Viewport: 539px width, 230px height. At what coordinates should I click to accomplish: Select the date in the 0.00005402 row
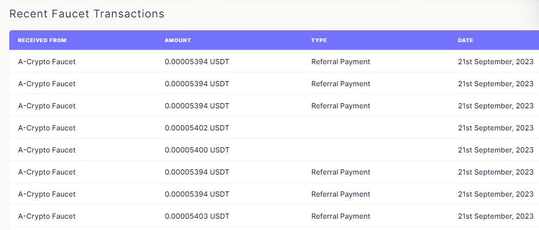pyautogui.click(x=495, y=128)
